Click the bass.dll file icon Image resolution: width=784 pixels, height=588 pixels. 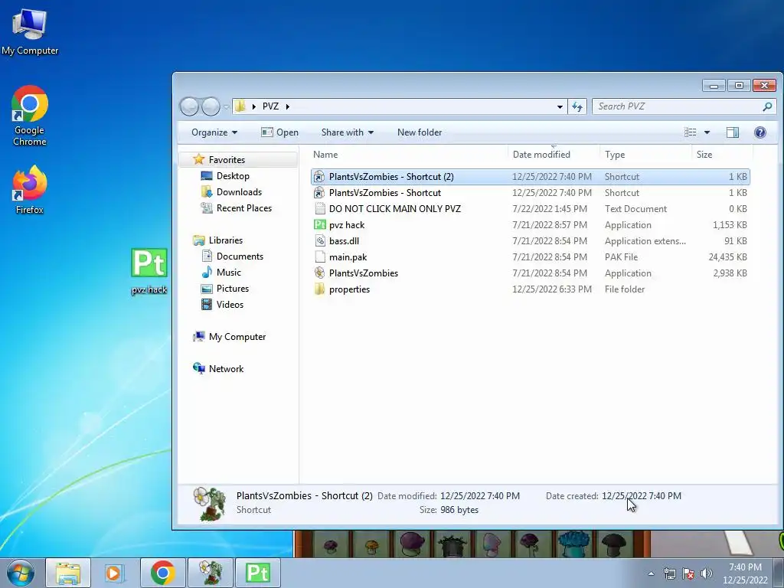tap(320, 240)
